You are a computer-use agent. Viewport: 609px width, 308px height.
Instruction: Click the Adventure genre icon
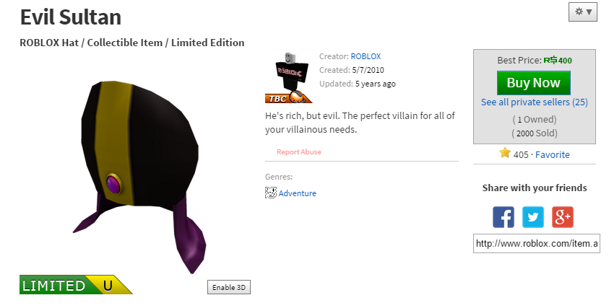point(271,193)
